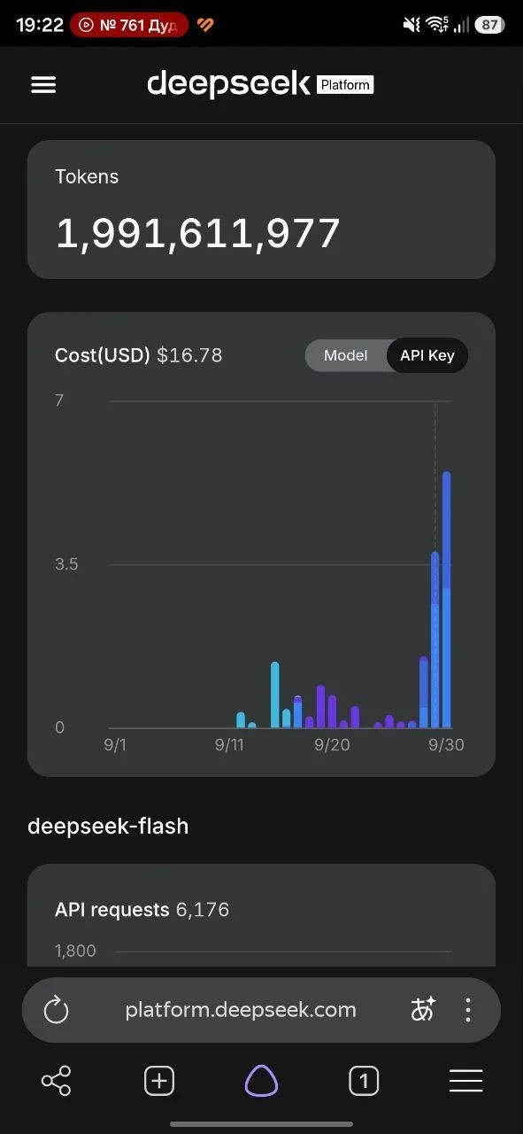523x1134 pixels.
Task: Tap the Tokens total card
Action: point(261,210)
